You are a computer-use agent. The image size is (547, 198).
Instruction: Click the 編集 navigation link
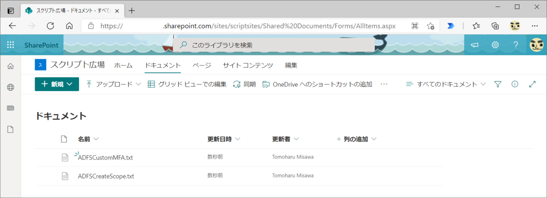[291, 65]
